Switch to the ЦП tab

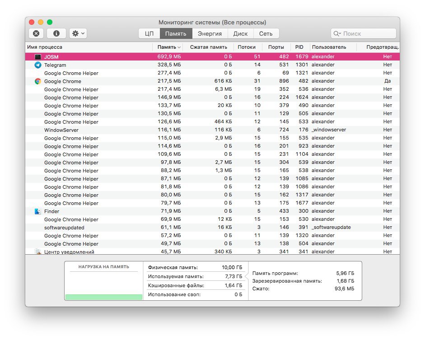[x=149, y=33]
